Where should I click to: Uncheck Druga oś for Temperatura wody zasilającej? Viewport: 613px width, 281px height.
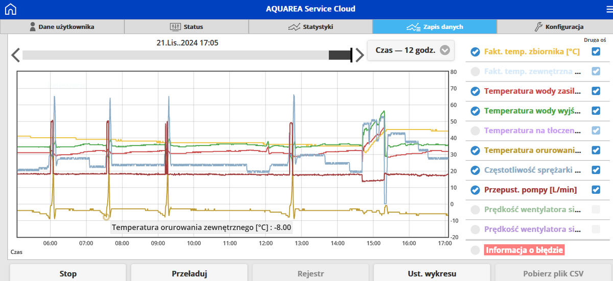(596, 91)
